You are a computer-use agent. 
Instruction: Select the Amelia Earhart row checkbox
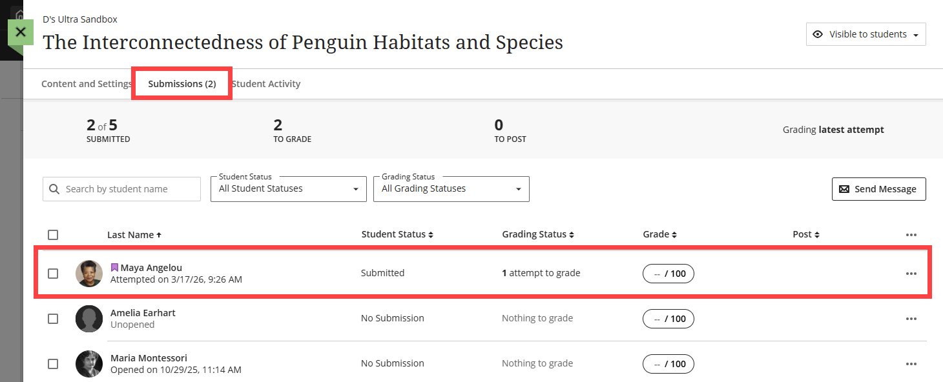pos(53,319)
